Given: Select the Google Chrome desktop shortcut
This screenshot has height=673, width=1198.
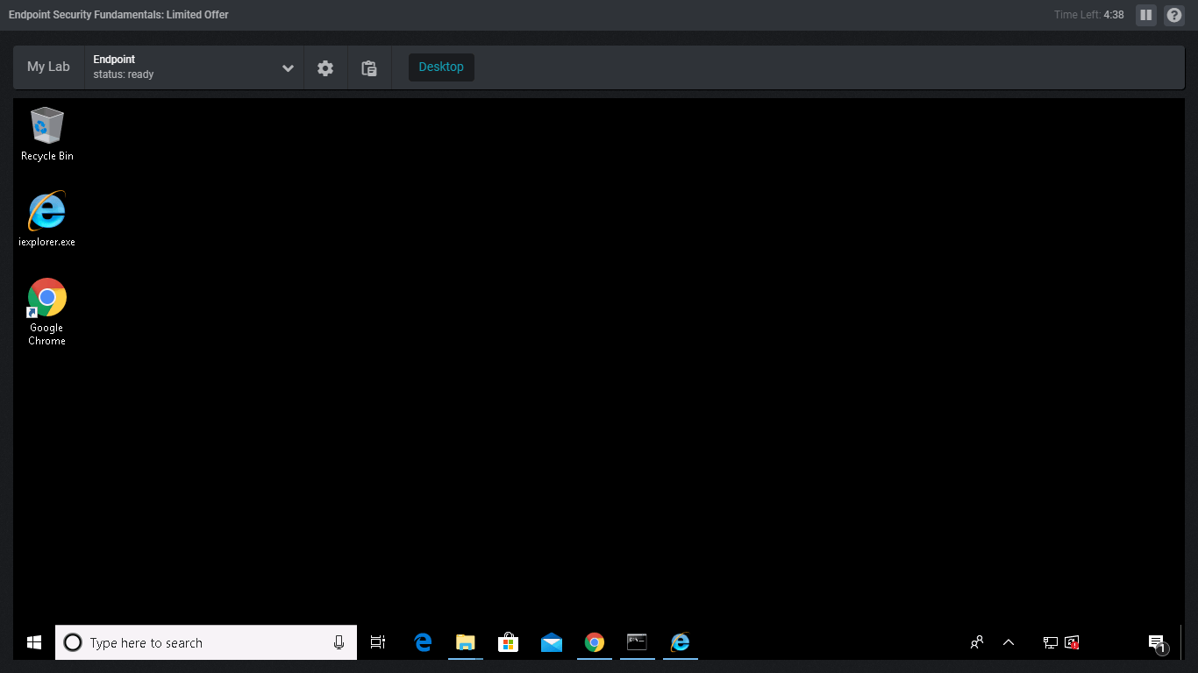Looking at the screenshot, I should 47,311.
